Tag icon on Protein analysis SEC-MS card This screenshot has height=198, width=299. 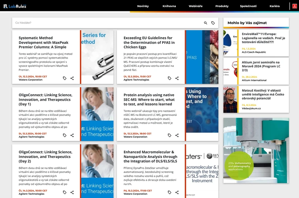[x=170, y=135]
